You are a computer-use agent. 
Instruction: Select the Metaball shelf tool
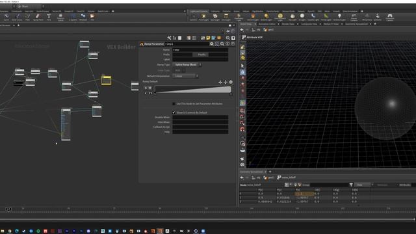pyautogui.click(x=83, y=18)
